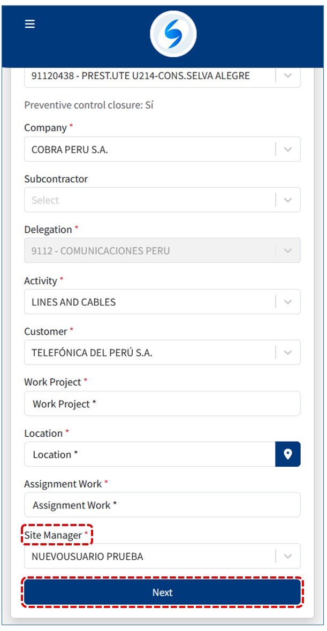Open the hamburger menu
Viewport: 327px width, 631px height.
(30, 24)
